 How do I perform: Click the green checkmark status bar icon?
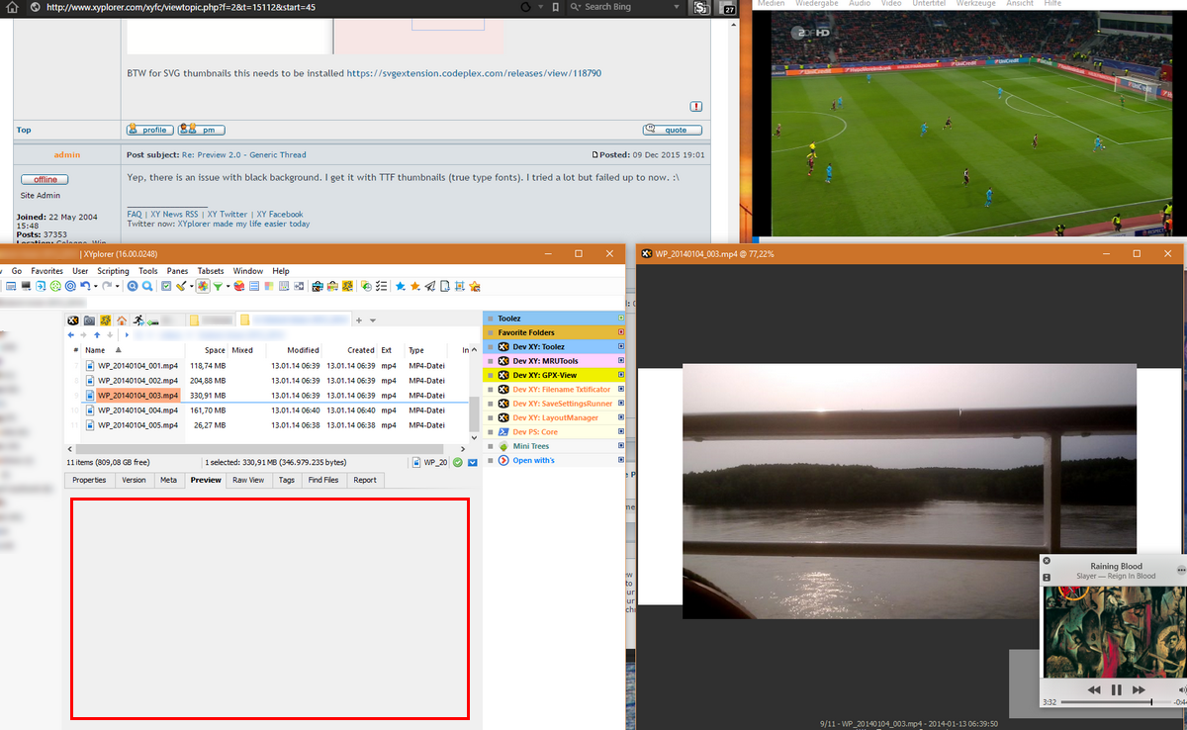coord(458,462)
